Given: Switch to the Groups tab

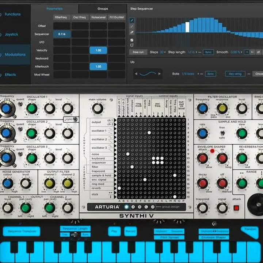Looking at the screenshot, I should pos(103,8).
